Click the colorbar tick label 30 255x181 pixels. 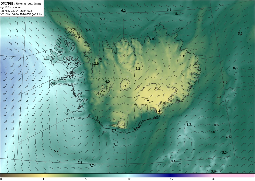pyautogui.click(x=214, y=179)
